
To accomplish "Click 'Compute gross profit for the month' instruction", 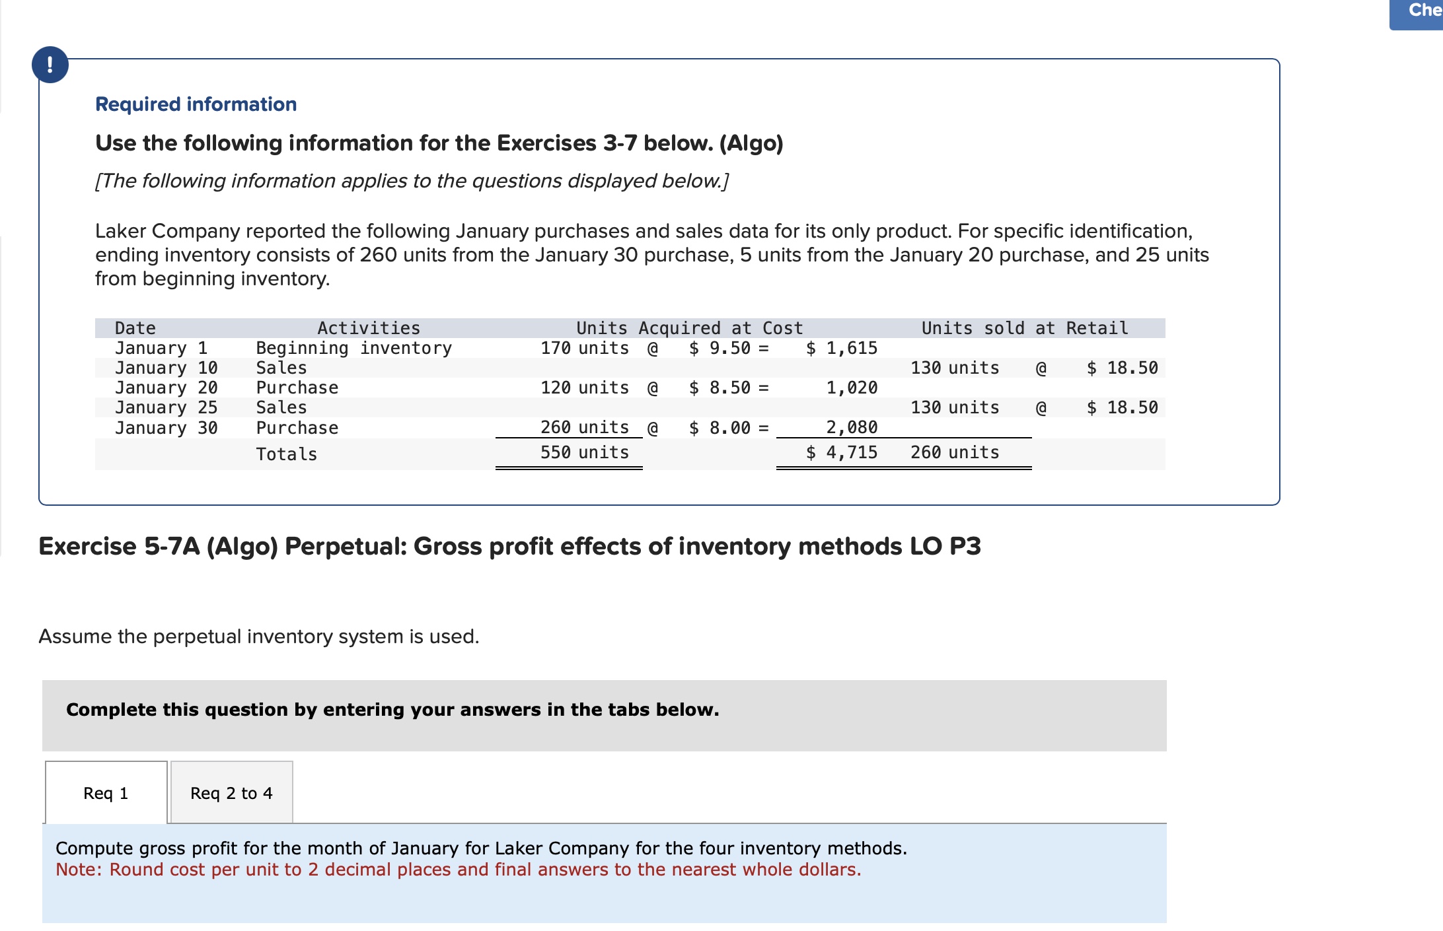I will click(x=481, y=848).
